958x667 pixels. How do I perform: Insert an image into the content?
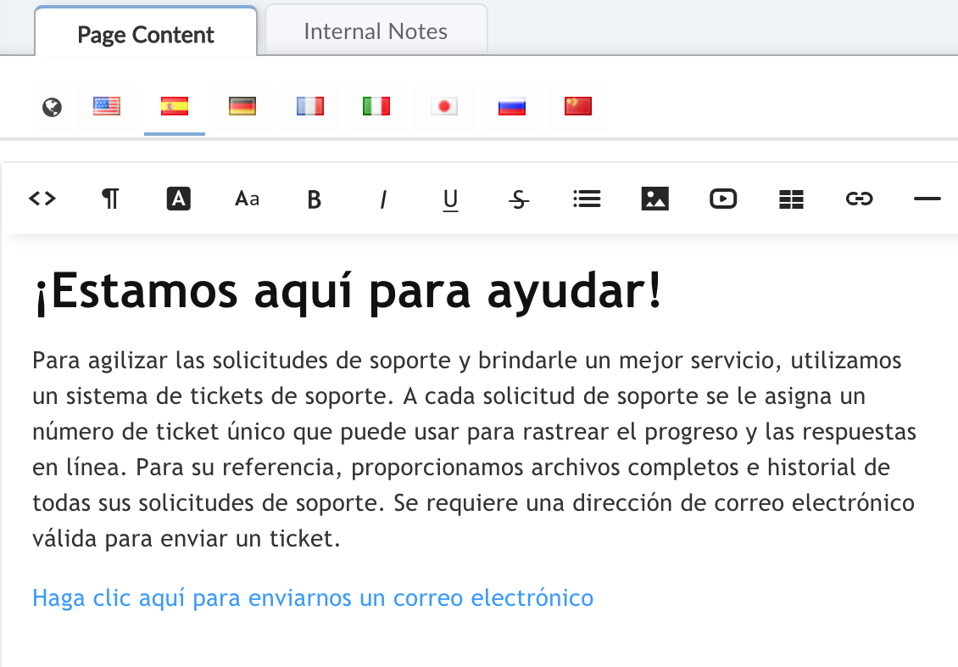(x=654, y=199)
